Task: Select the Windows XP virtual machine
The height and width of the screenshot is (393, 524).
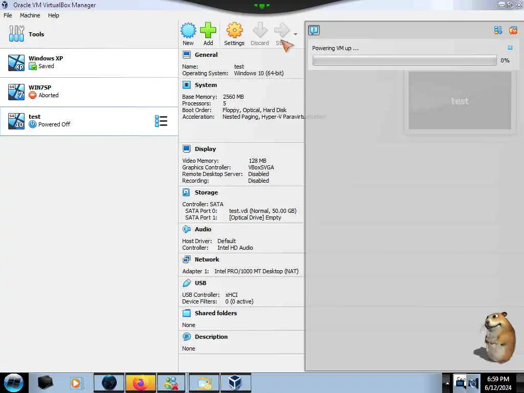Action: pyautogui.click(x=89, y=62)
